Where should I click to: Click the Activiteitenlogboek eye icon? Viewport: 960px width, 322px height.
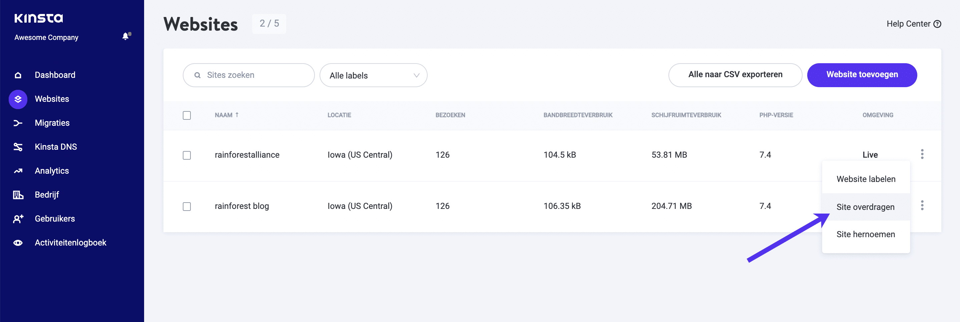tap(18, 243)
